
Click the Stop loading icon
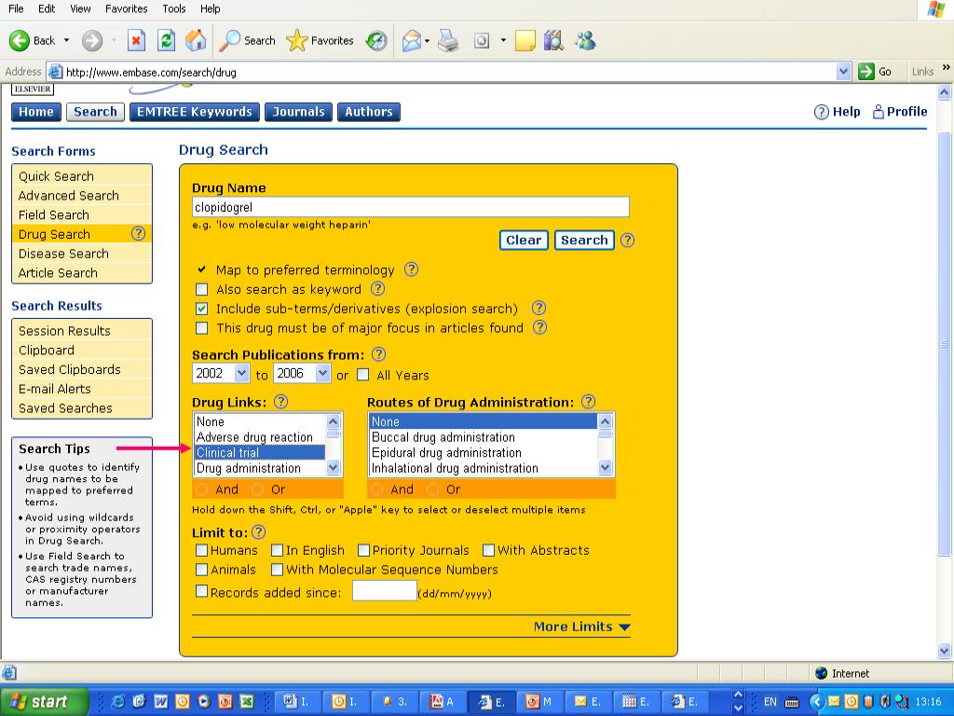click(136, 41)
